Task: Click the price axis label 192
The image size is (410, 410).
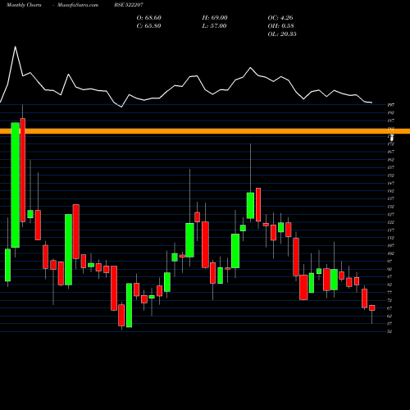Action: point(391,112)
